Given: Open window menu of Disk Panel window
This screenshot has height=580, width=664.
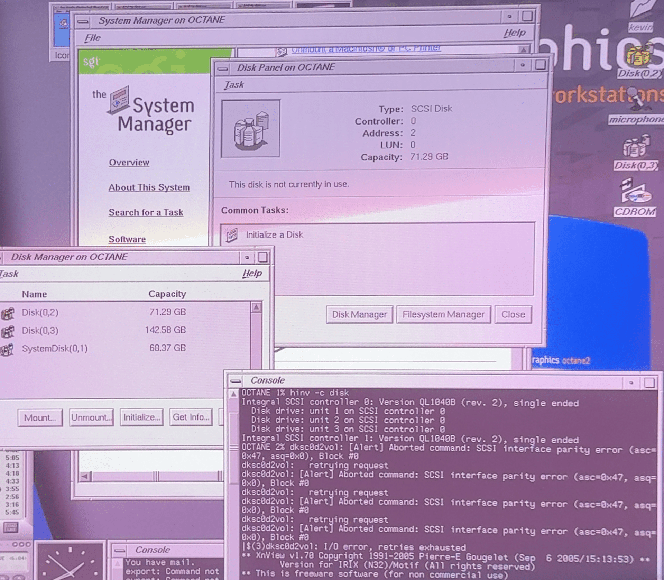Looking at the screenshot, I should tap(223, 68).
